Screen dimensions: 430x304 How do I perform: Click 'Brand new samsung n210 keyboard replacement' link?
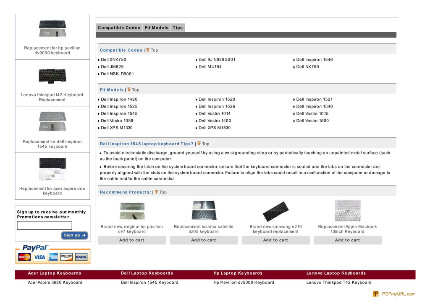click(275, 229)
